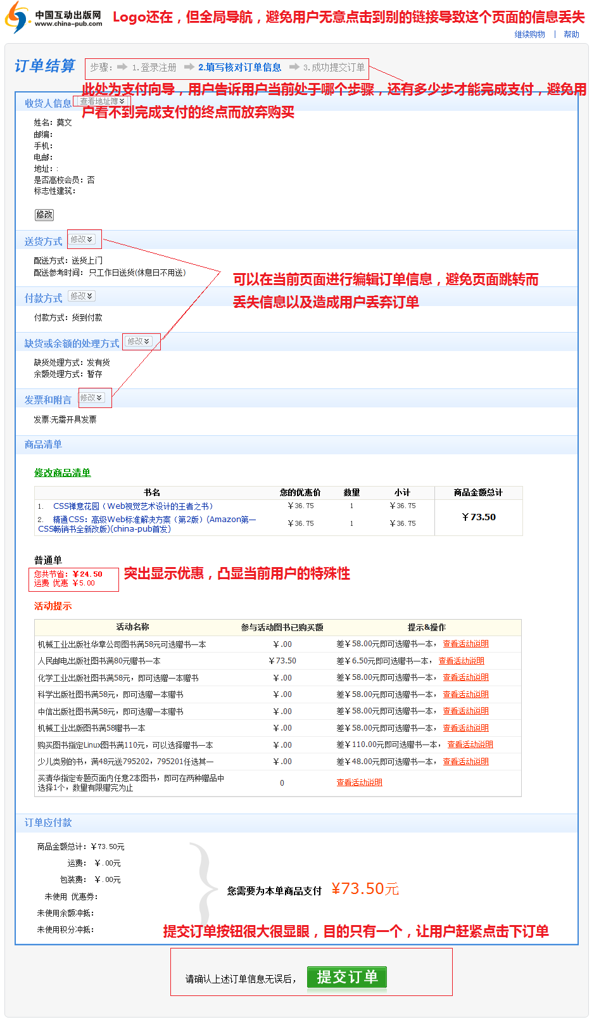The height and width of the screenshot is (1022, 606).
Task: Click the 活动提示 heading
Action: [53, 606]
